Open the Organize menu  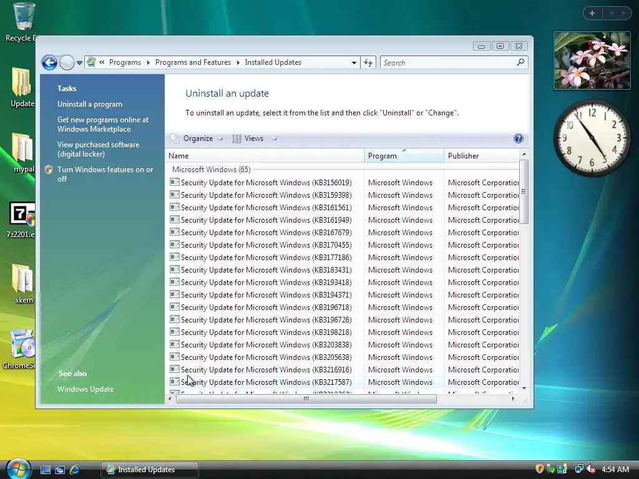198,138
